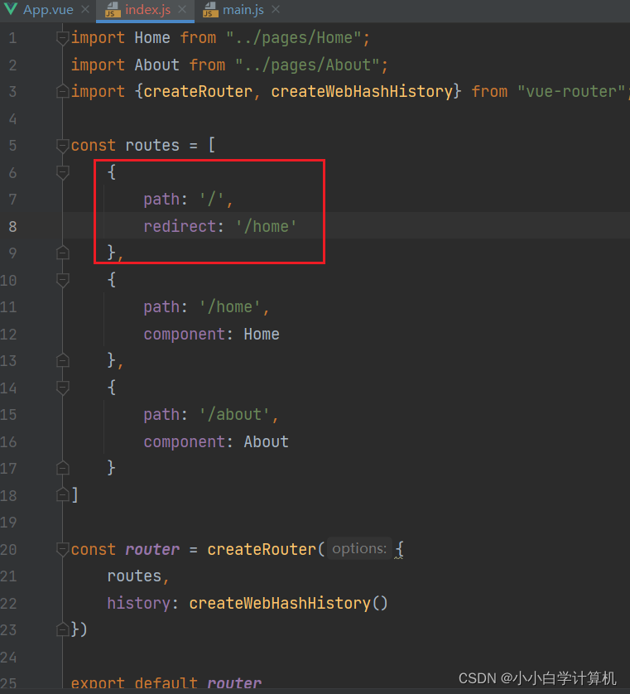Collapse the /home route object at line 10
Viewport: 630px width, 694px height.
(x=62, y=280)
